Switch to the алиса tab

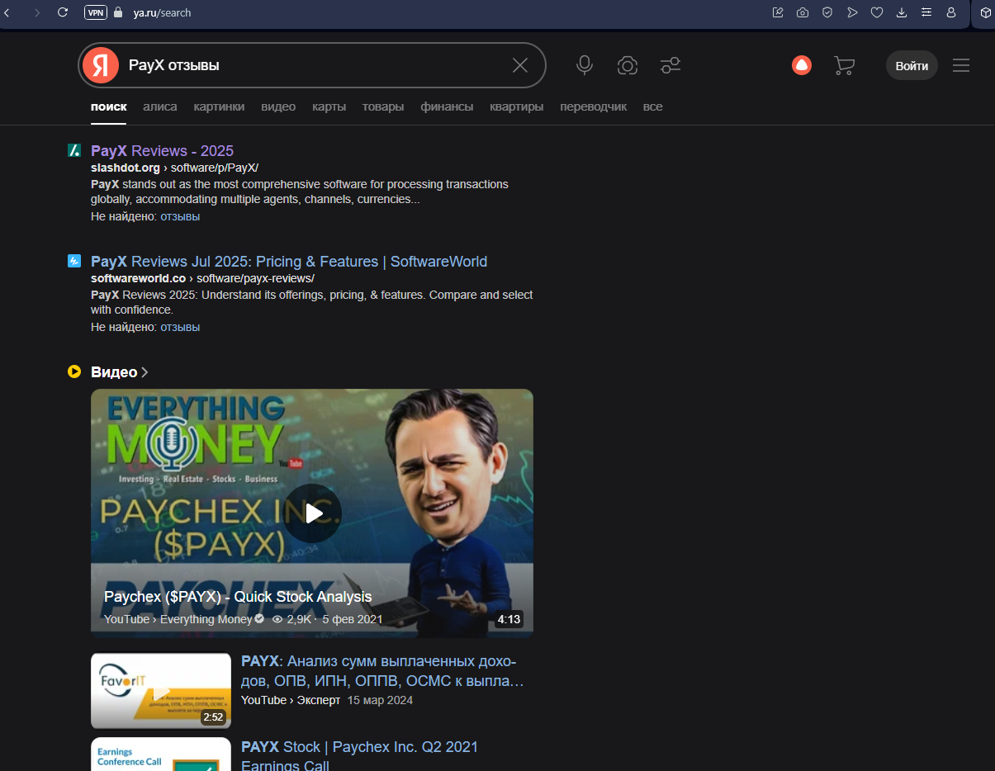point(160,106)
